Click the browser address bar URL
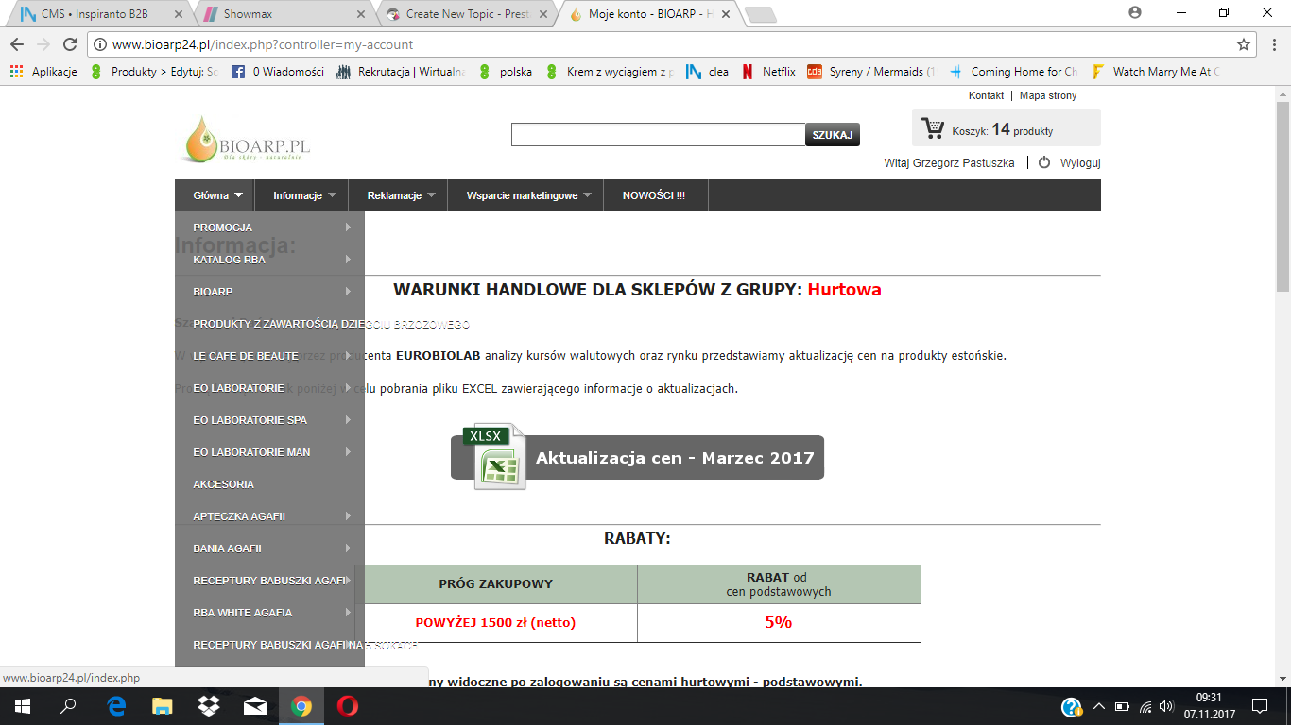Viewport: 1291px width, 725px height. point(262,44)
